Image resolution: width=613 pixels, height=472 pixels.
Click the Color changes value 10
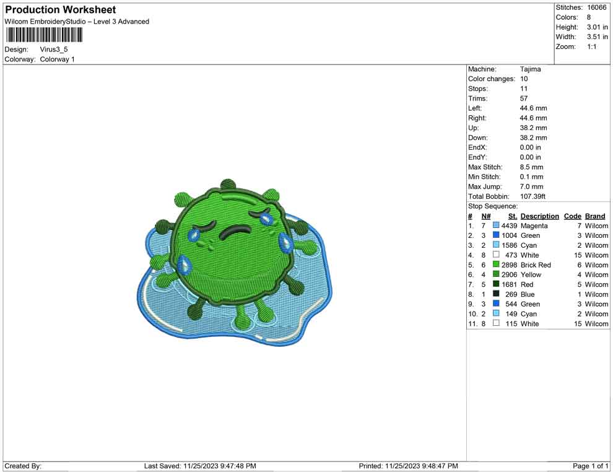click(524, 79)
